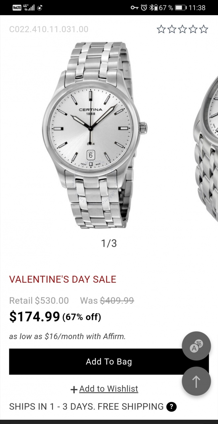
Task: Open the Add to Wishlist link
Action: tap(109, 389)
